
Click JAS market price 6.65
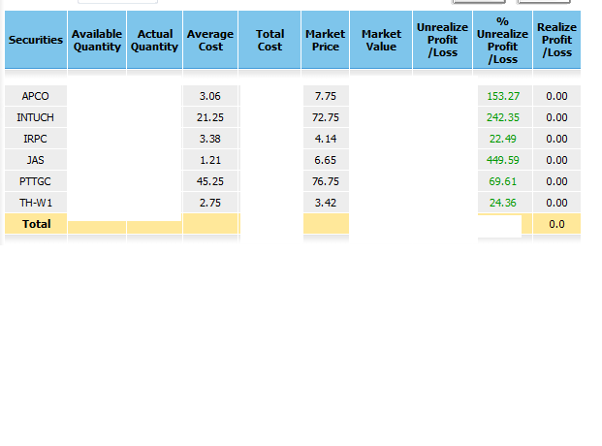coord(326,160)
